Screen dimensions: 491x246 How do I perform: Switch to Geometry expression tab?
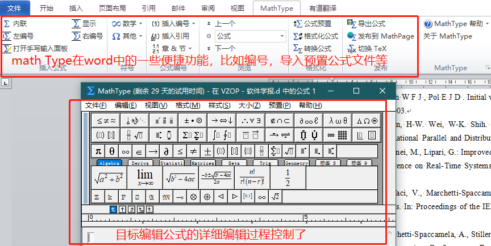pyautogui.click(x=297, y=163)
